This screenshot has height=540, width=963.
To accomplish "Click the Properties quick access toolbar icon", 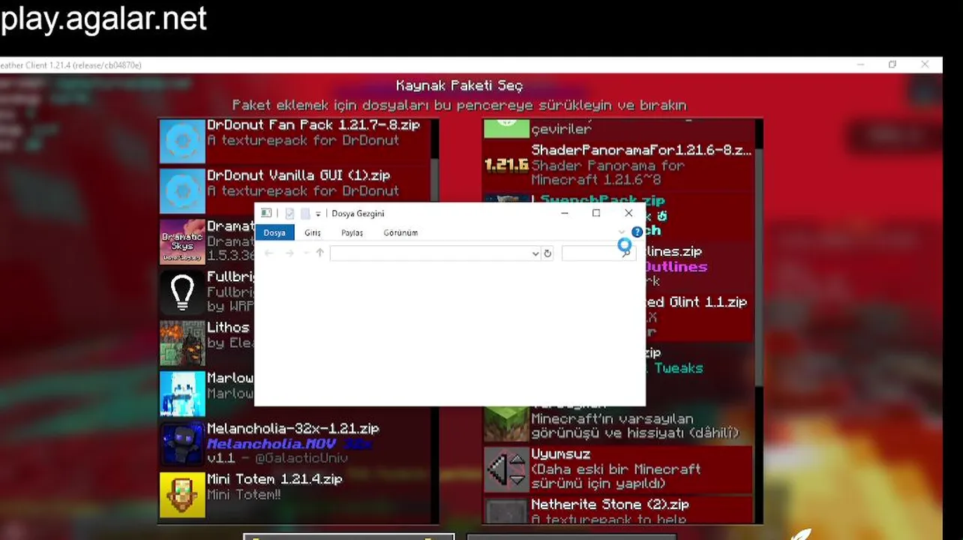I will [x=290, y=214].
